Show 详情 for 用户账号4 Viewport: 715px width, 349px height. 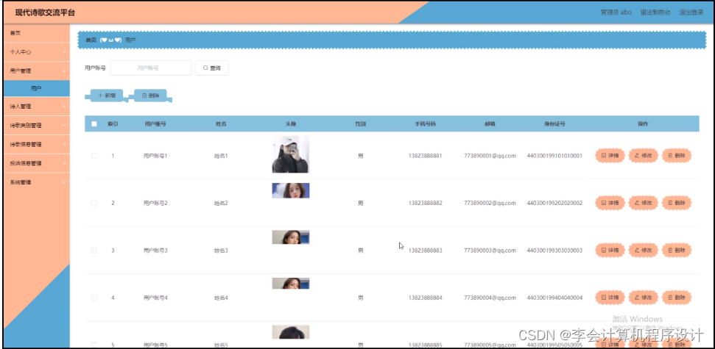610,298
